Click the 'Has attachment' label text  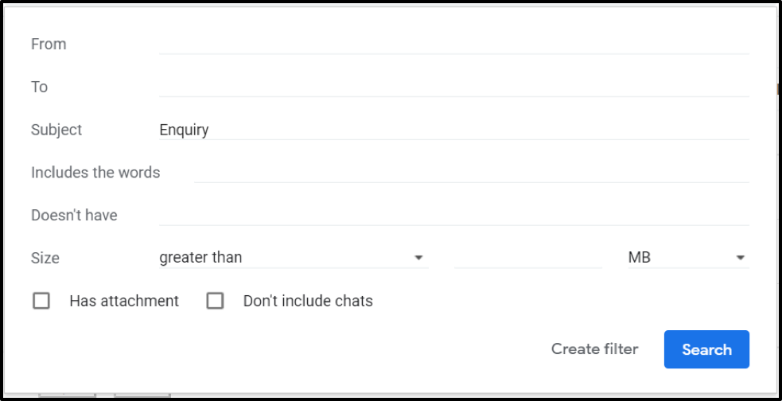124,301
